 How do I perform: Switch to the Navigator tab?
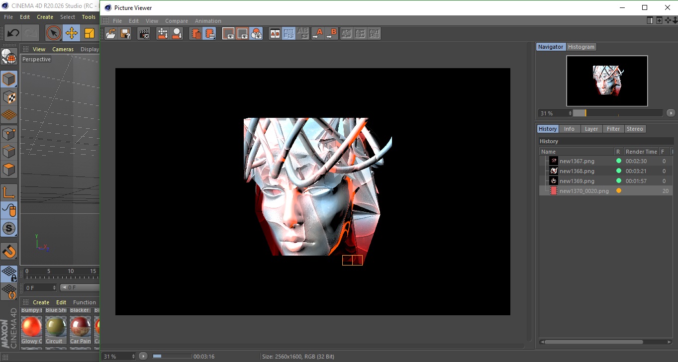[551, 47]
